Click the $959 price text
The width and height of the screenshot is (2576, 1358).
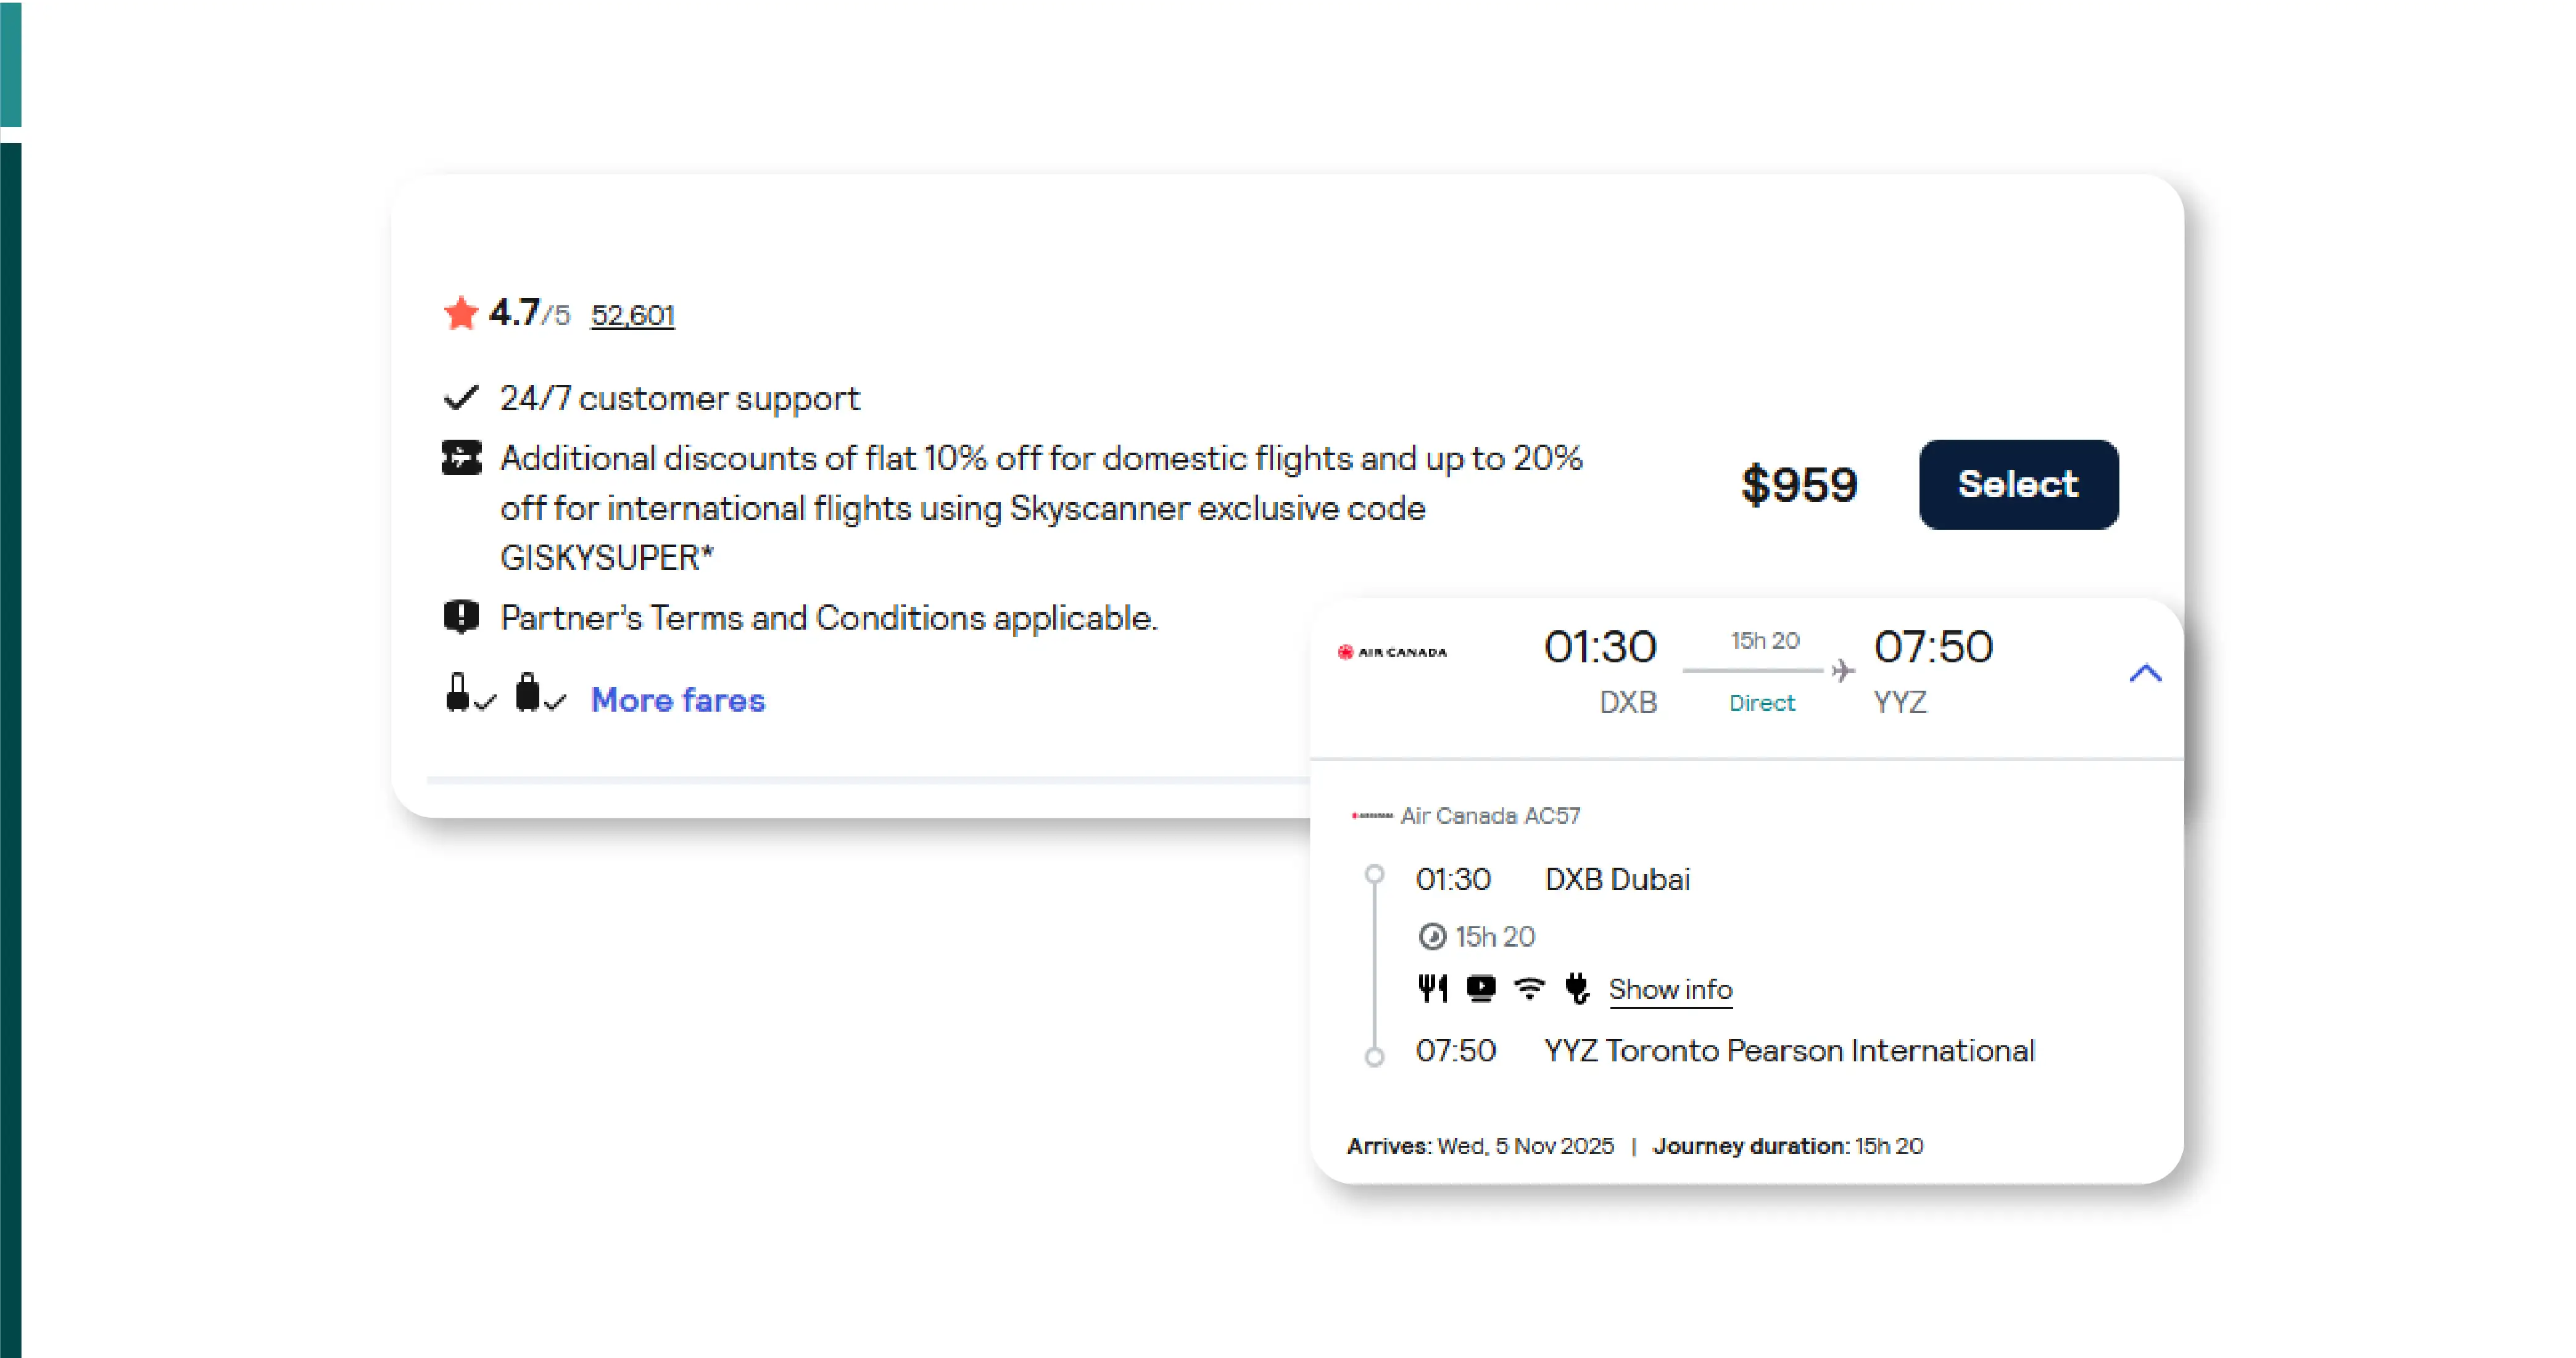pos(1799,485)
